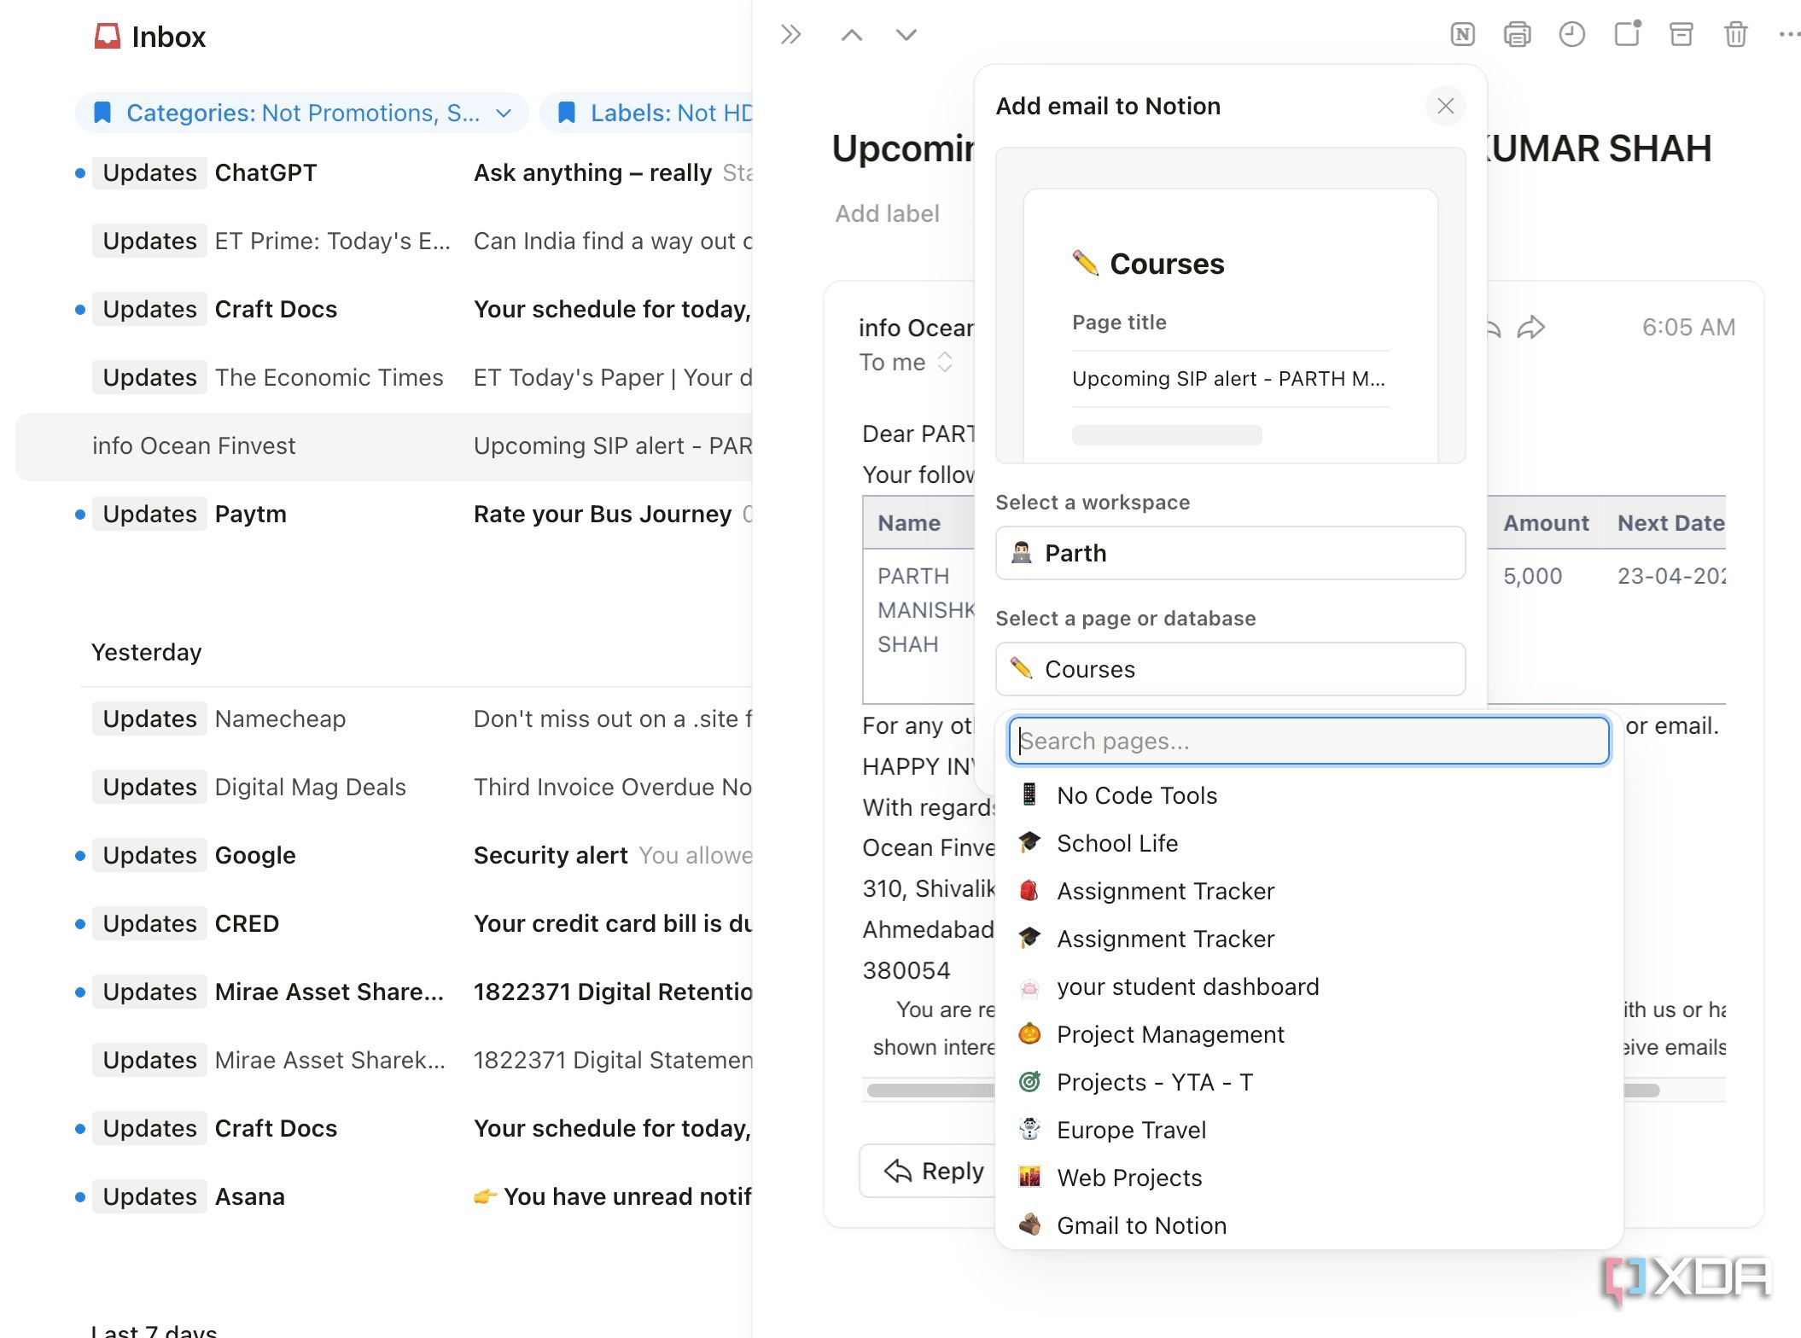
Task: Expand the Categories filter dropdown
Action: [x=302, y=113]
